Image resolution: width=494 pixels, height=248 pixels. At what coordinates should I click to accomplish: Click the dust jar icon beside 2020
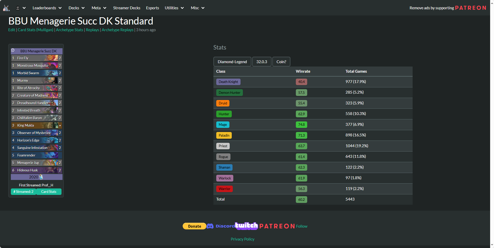[41, 177]
